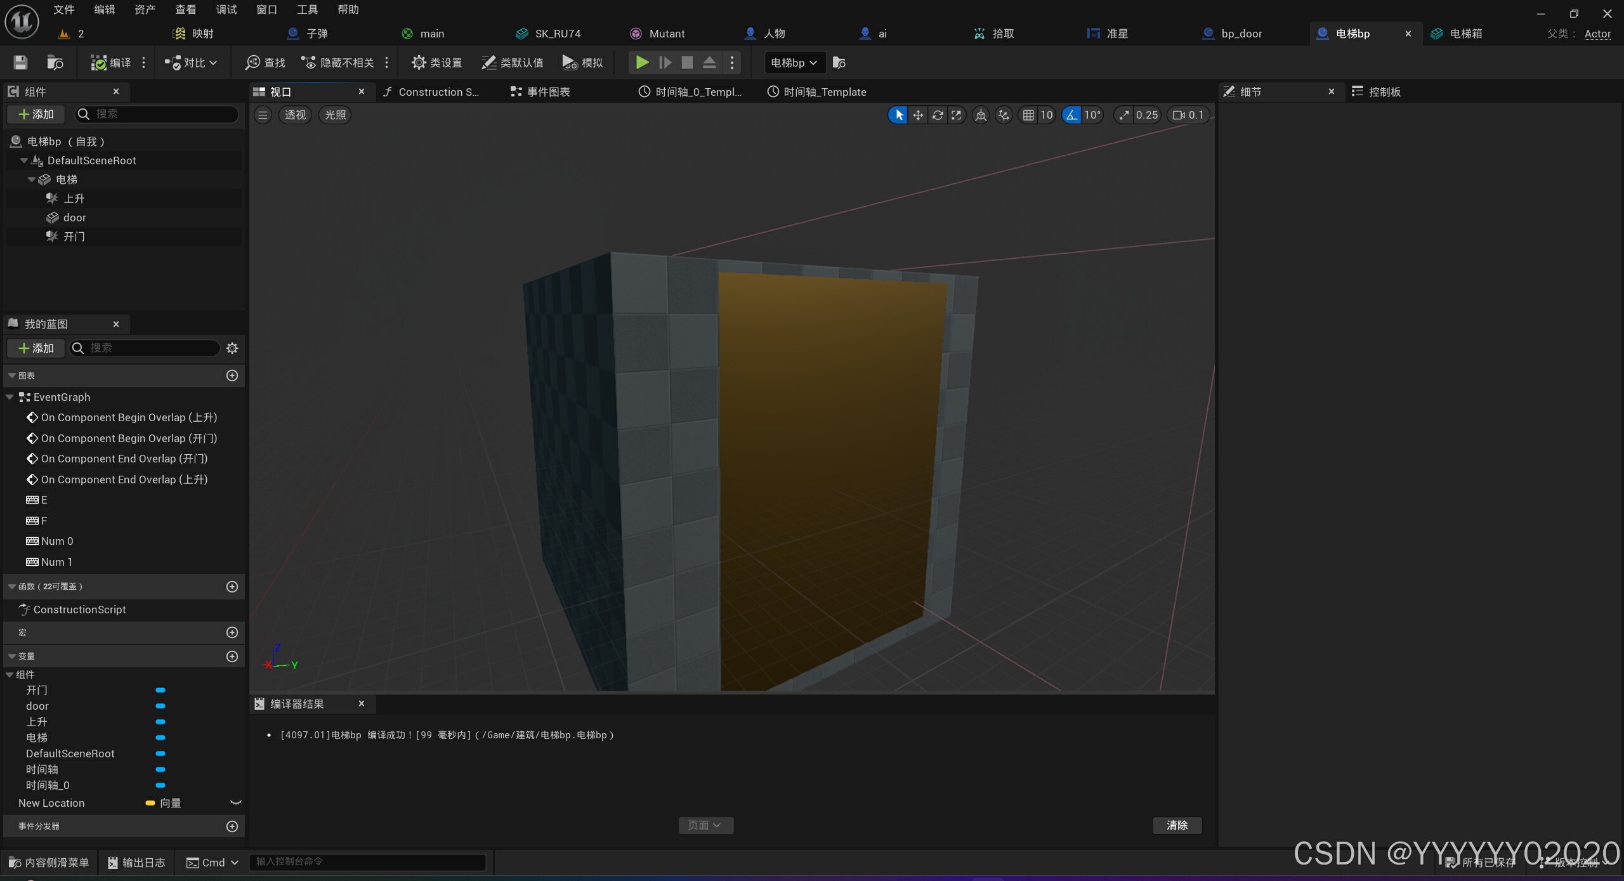1624x881 pixels.
Task: Switch to the 事件图表 tab
Action: 541,92
